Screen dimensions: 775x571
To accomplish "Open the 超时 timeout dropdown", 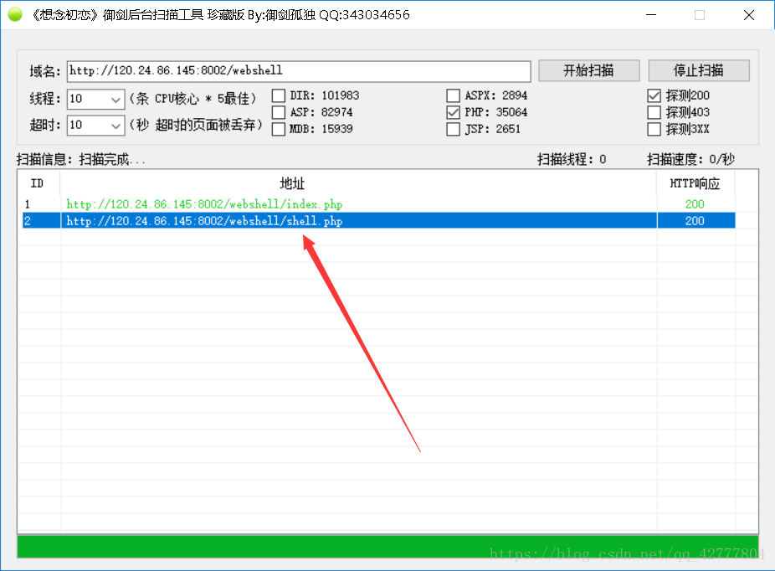I will pyautogui.click(x=115, y=125).
